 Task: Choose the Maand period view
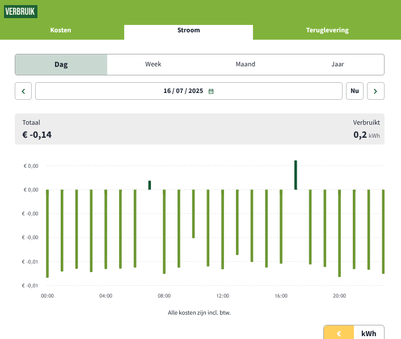pos(246,65)
